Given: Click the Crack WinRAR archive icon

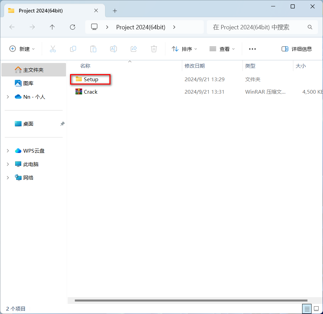Looking at the screenshot, I should 79,92.
